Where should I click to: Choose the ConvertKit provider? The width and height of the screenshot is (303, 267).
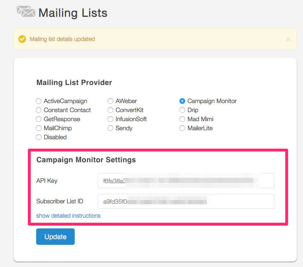point(110,110)
